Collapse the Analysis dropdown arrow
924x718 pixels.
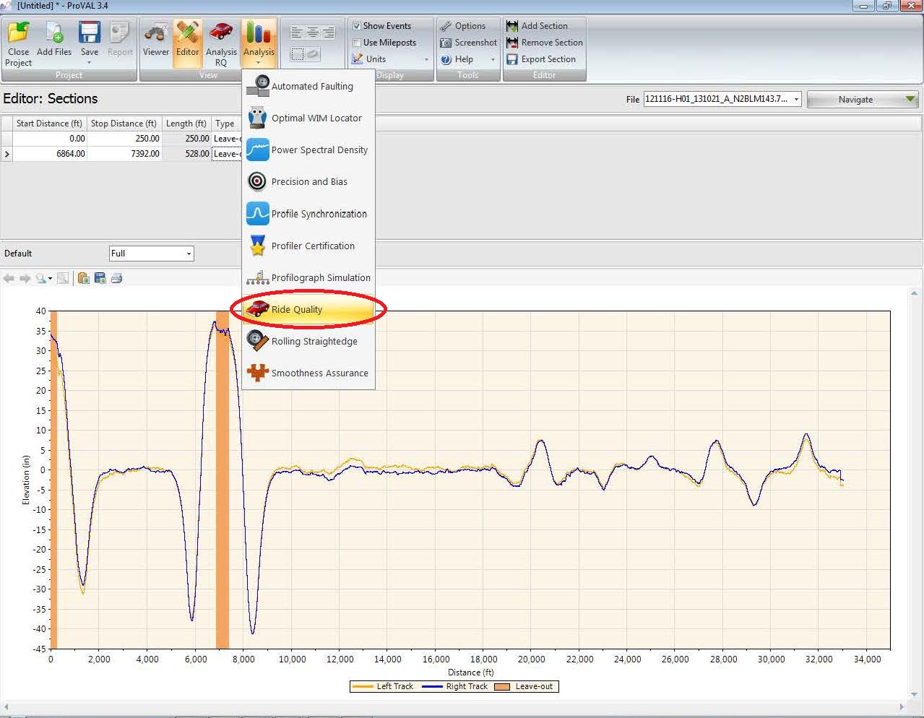click(x=259, y=63)
